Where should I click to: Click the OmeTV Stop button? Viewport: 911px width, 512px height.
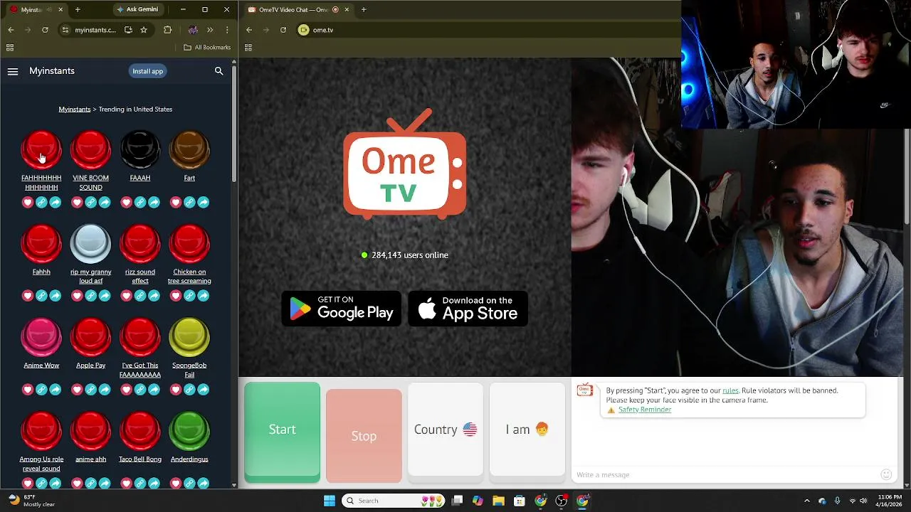tap(364, 436)
